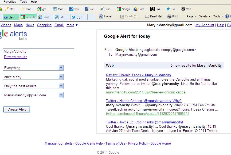Click the Help icon at toolbar right edge
This screenshot has height=155, width=231.
228,16
